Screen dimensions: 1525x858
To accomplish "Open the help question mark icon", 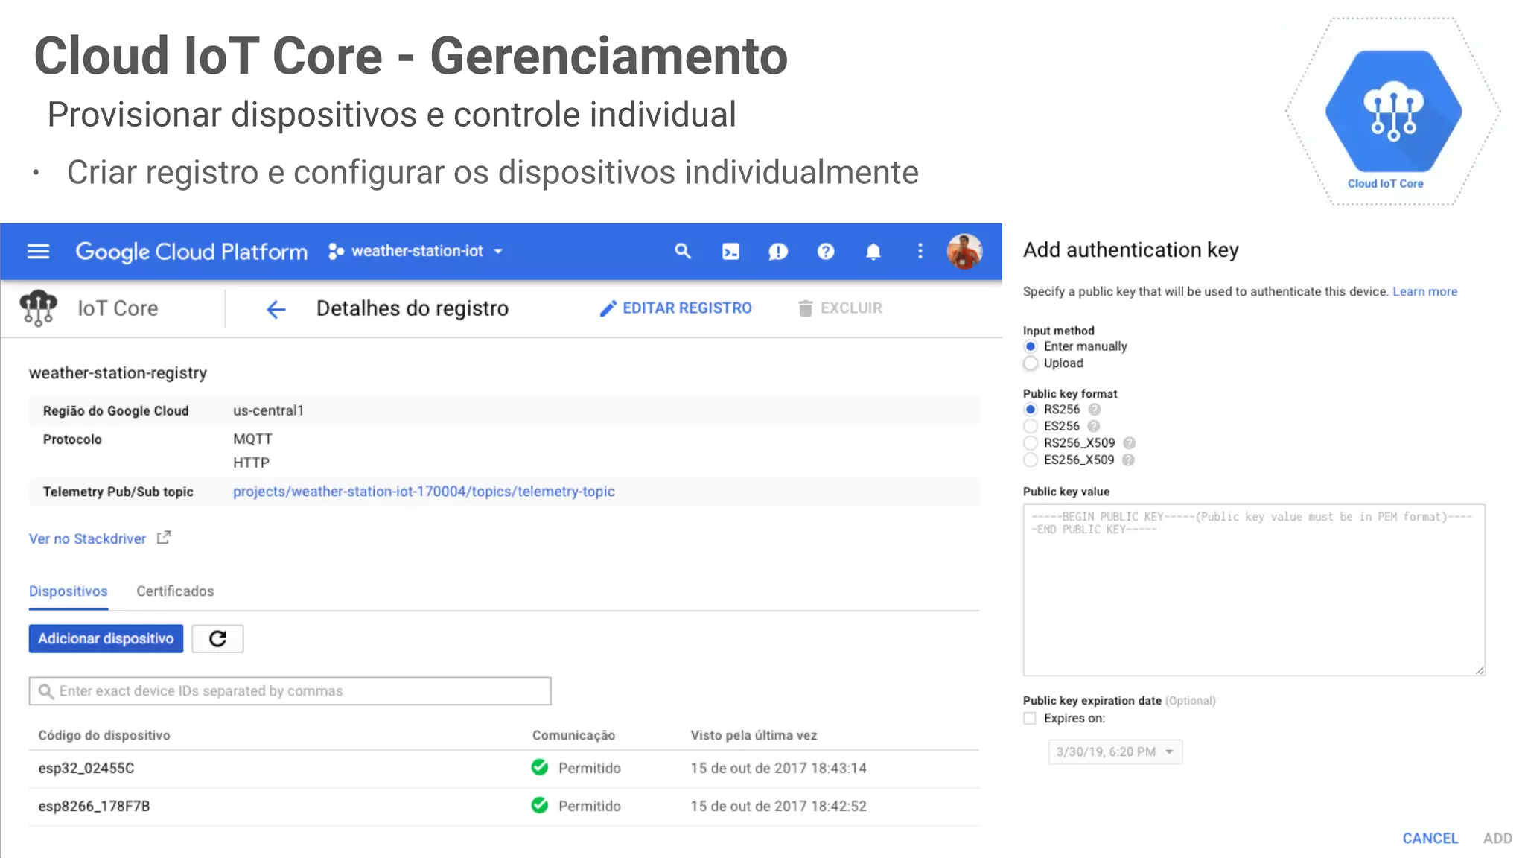I will tap(826, 252).
